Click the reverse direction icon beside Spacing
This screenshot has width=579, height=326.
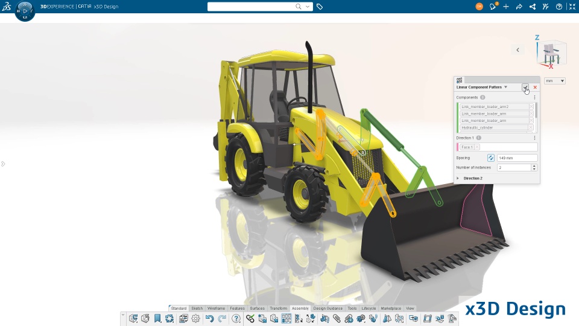click(490, 158)
